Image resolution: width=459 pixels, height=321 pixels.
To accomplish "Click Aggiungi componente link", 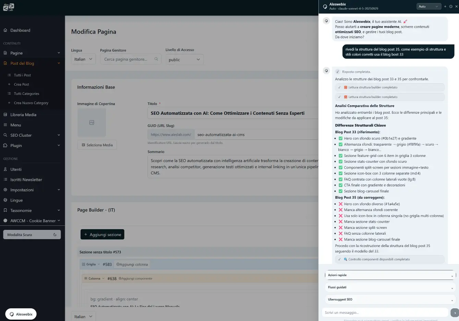I will (135, 279).
